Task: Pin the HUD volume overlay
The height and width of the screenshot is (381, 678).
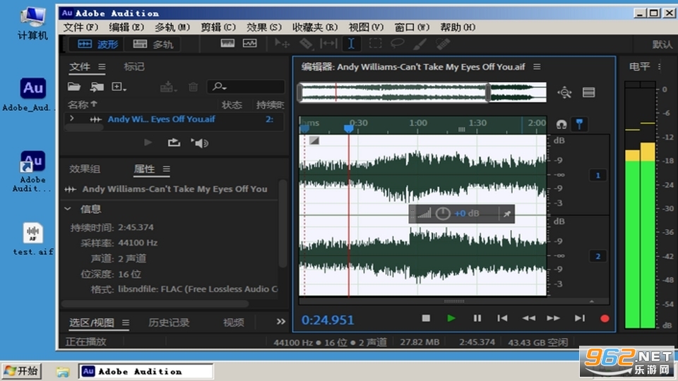Action: click(x=507, y=214)
